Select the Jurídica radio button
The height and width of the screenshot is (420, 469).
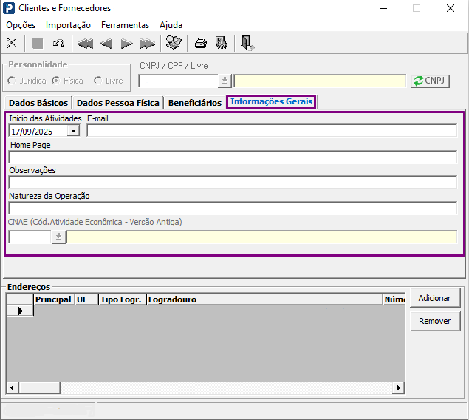click(x=13, y=81)
